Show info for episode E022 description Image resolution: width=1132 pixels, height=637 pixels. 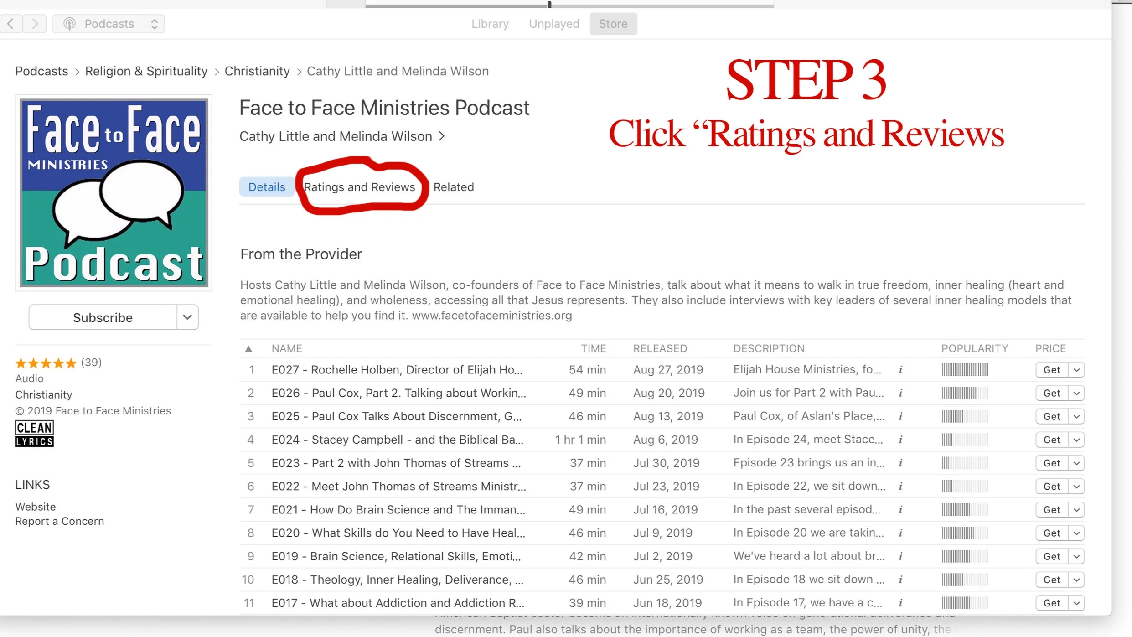coord(900,486)
